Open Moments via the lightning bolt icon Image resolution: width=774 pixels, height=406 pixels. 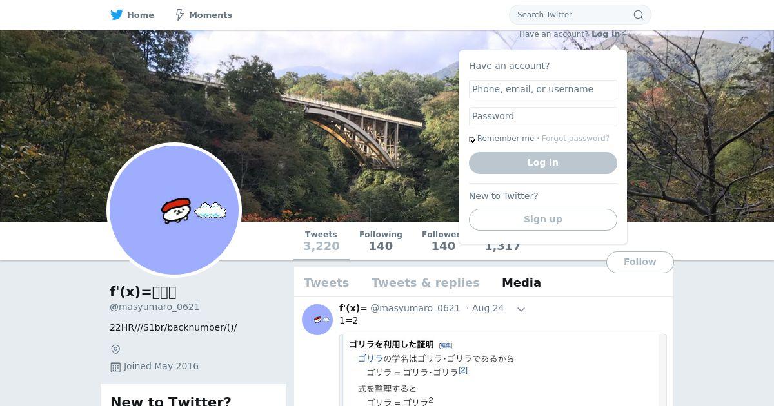tap(180, 15)
